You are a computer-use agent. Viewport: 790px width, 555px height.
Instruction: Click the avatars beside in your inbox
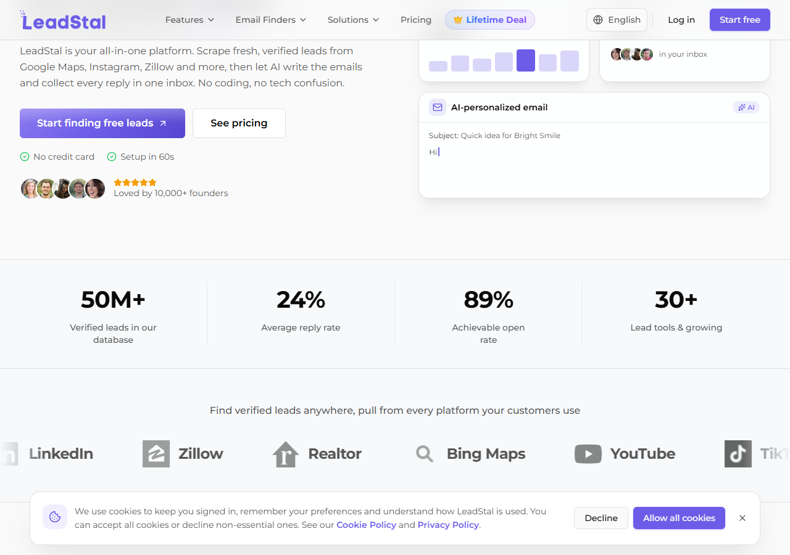click(632, 54)
